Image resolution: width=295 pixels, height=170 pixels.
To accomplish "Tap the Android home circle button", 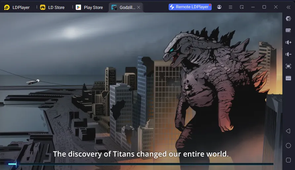I will click(x=288, y=146).
